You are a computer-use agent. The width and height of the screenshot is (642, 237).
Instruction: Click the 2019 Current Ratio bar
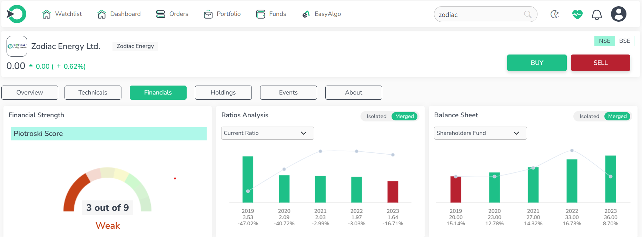click(x=248, y=179)
